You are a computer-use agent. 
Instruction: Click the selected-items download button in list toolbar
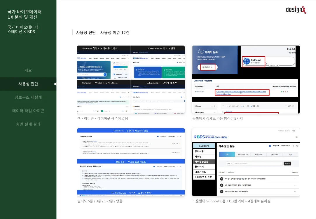point(235,106)
